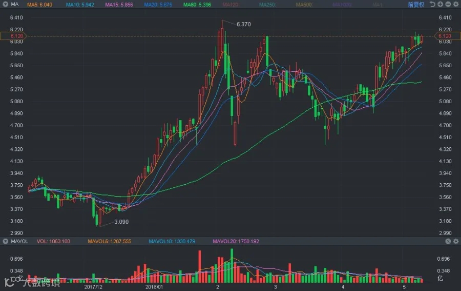
Task: Expand the MAVOL indicator dropdown arrow
Action: 5,242
